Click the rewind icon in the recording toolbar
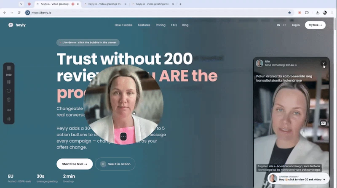The width and height of the screenshot is (337, 188). coord(9,110)
